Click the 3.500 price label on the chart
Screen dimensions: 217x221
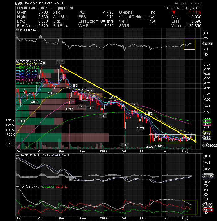(103, 116)
